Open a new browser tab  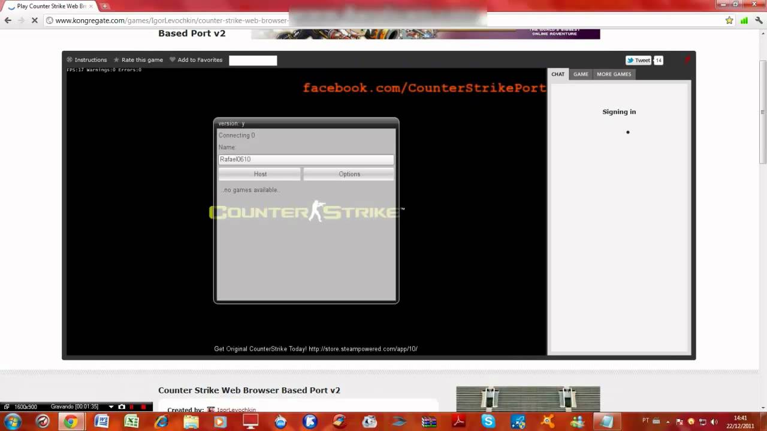tap(105, 6)
